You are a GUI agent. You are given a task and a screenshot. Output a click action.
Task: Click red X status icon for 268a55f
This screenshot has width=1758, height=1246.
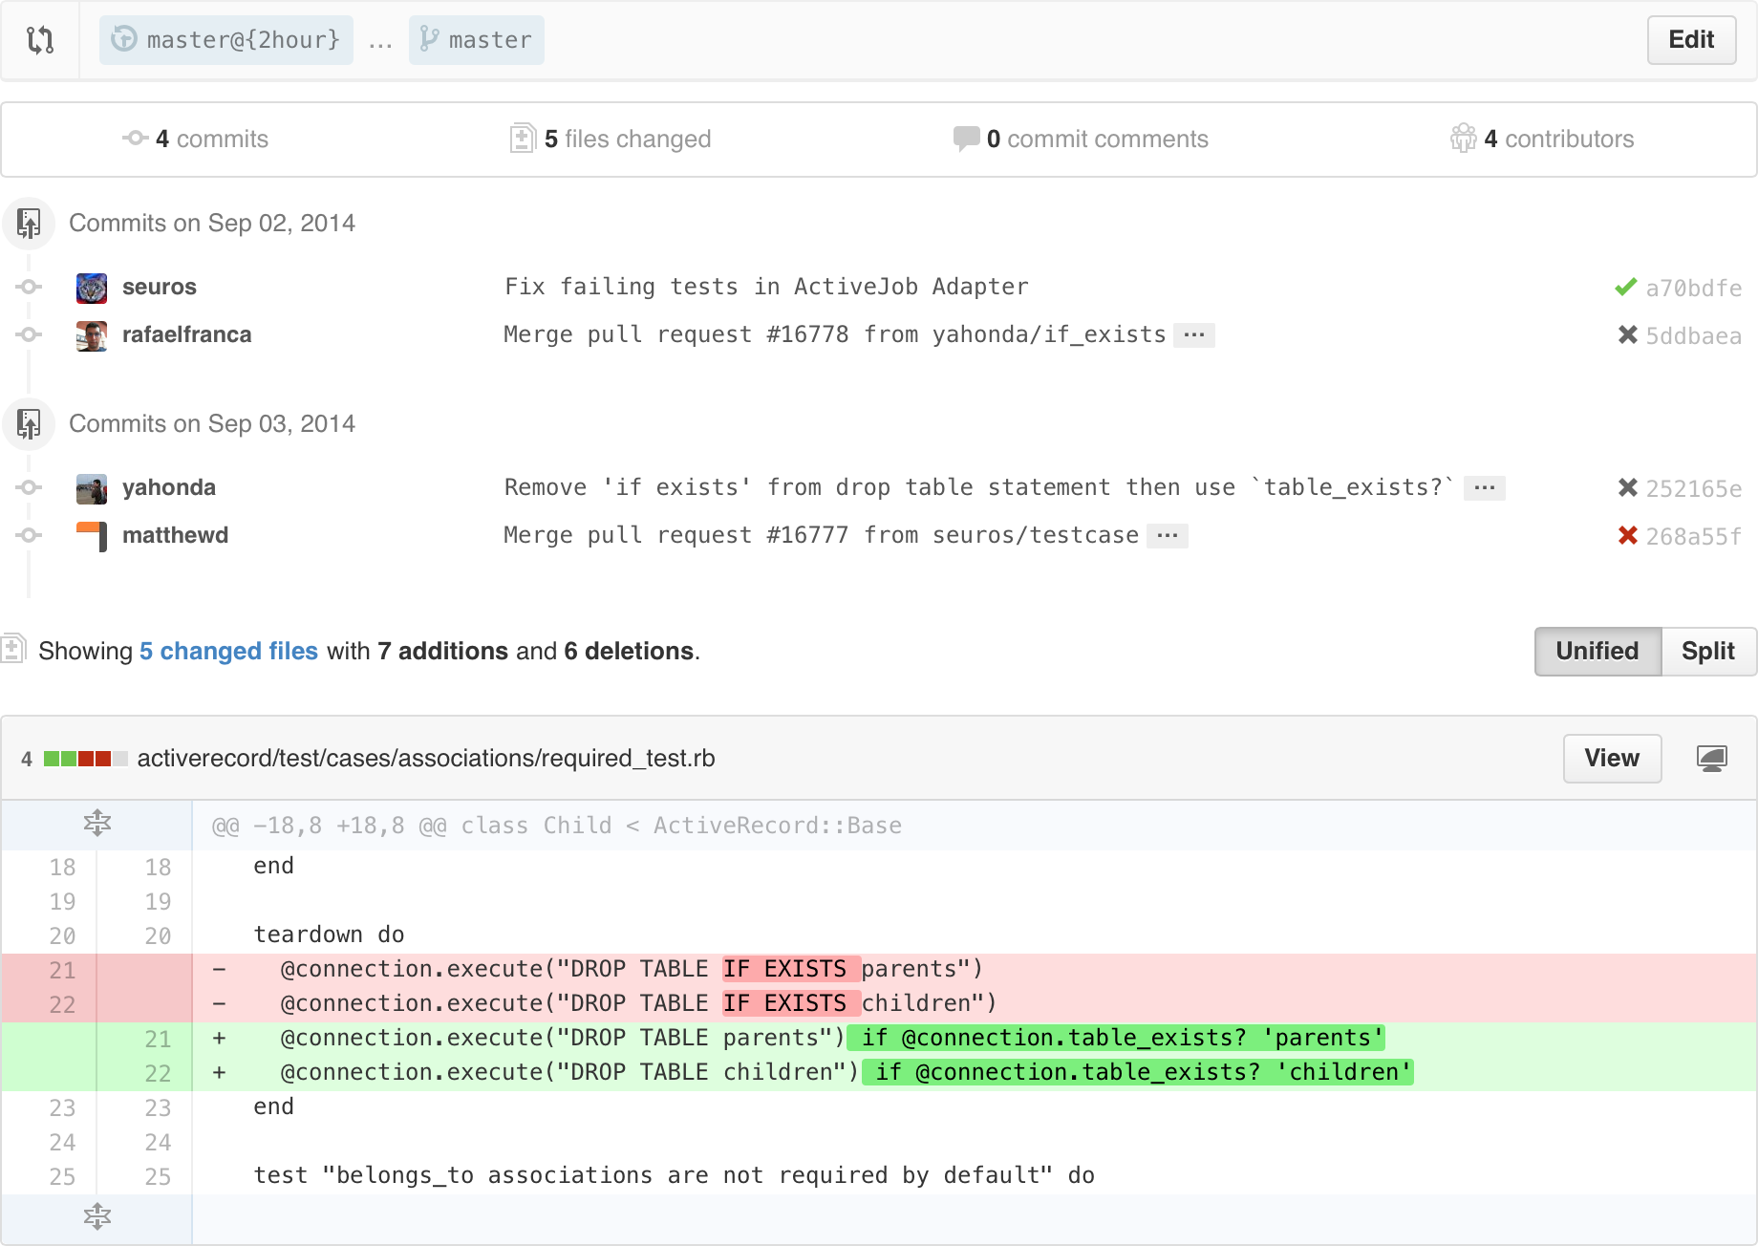pos(1628,536)
